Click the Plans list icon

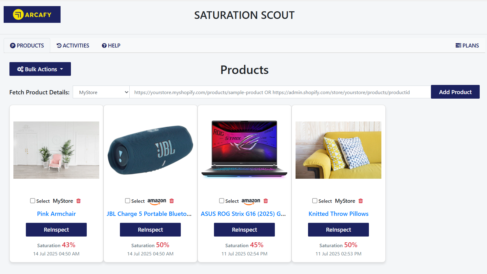[458, 45]
